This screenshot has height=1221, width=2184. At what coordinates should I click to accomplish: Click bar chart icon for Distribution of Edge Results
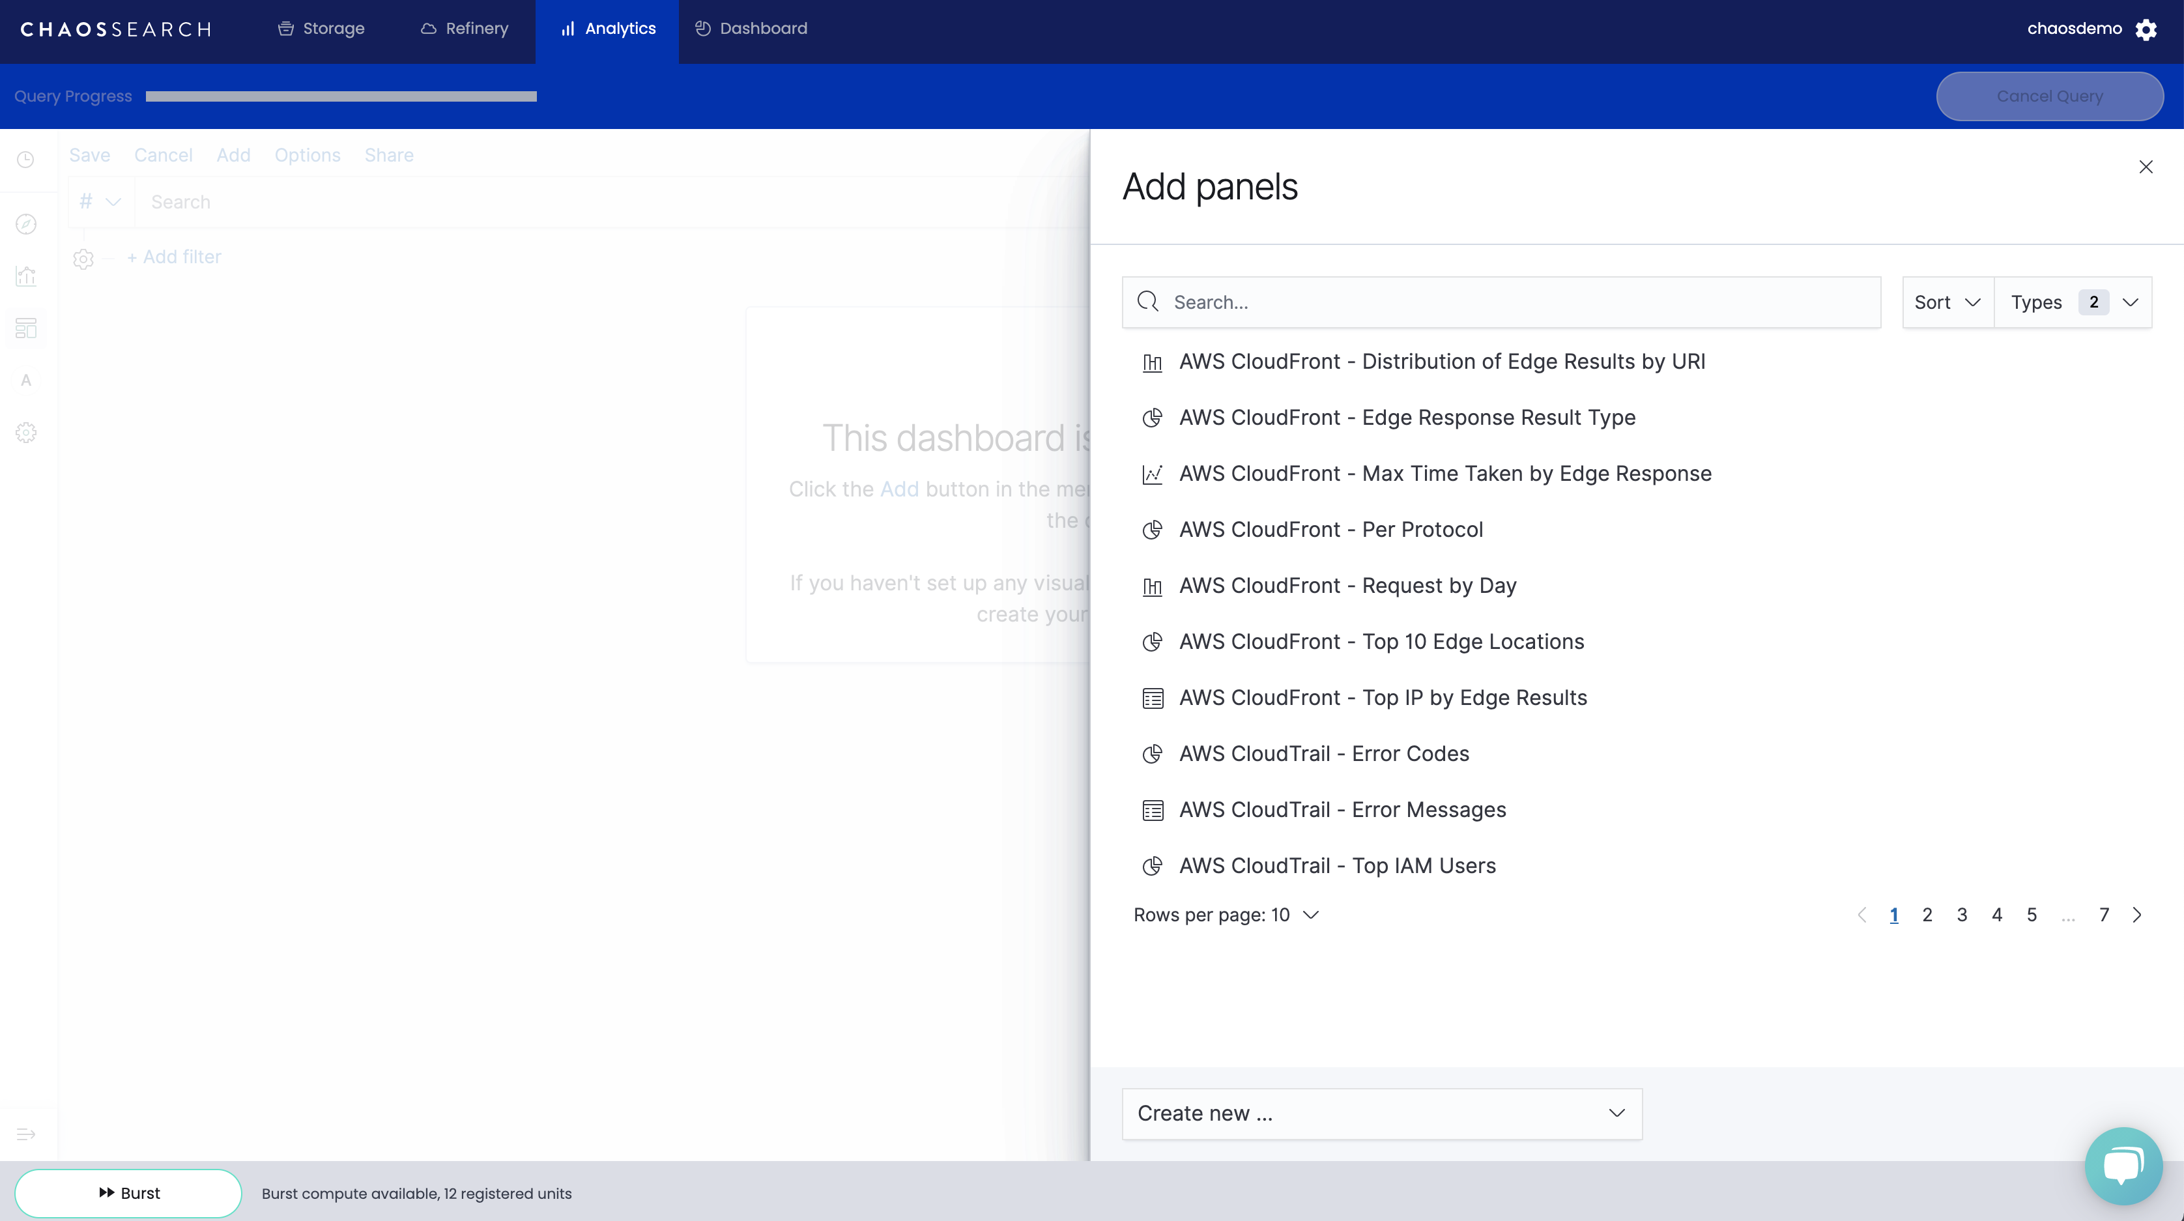point(1152,363)
